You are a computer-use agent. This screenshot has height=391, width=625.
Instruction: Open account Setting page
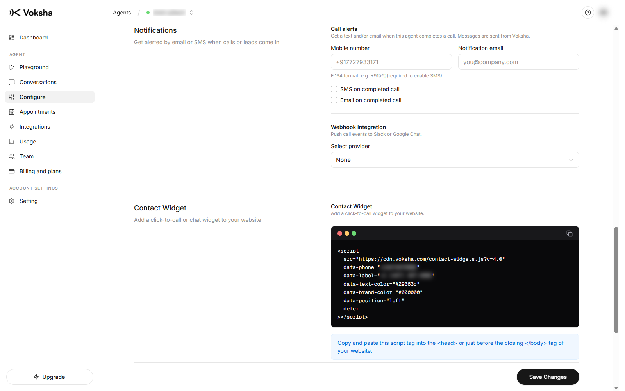[x=50, y=201]
